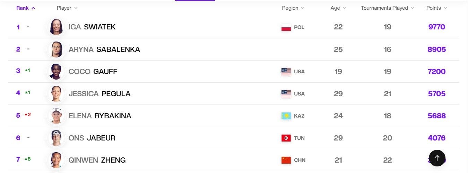Click the Poland flag icon
This screenshot has height=173, width=468.
point(286,27)
